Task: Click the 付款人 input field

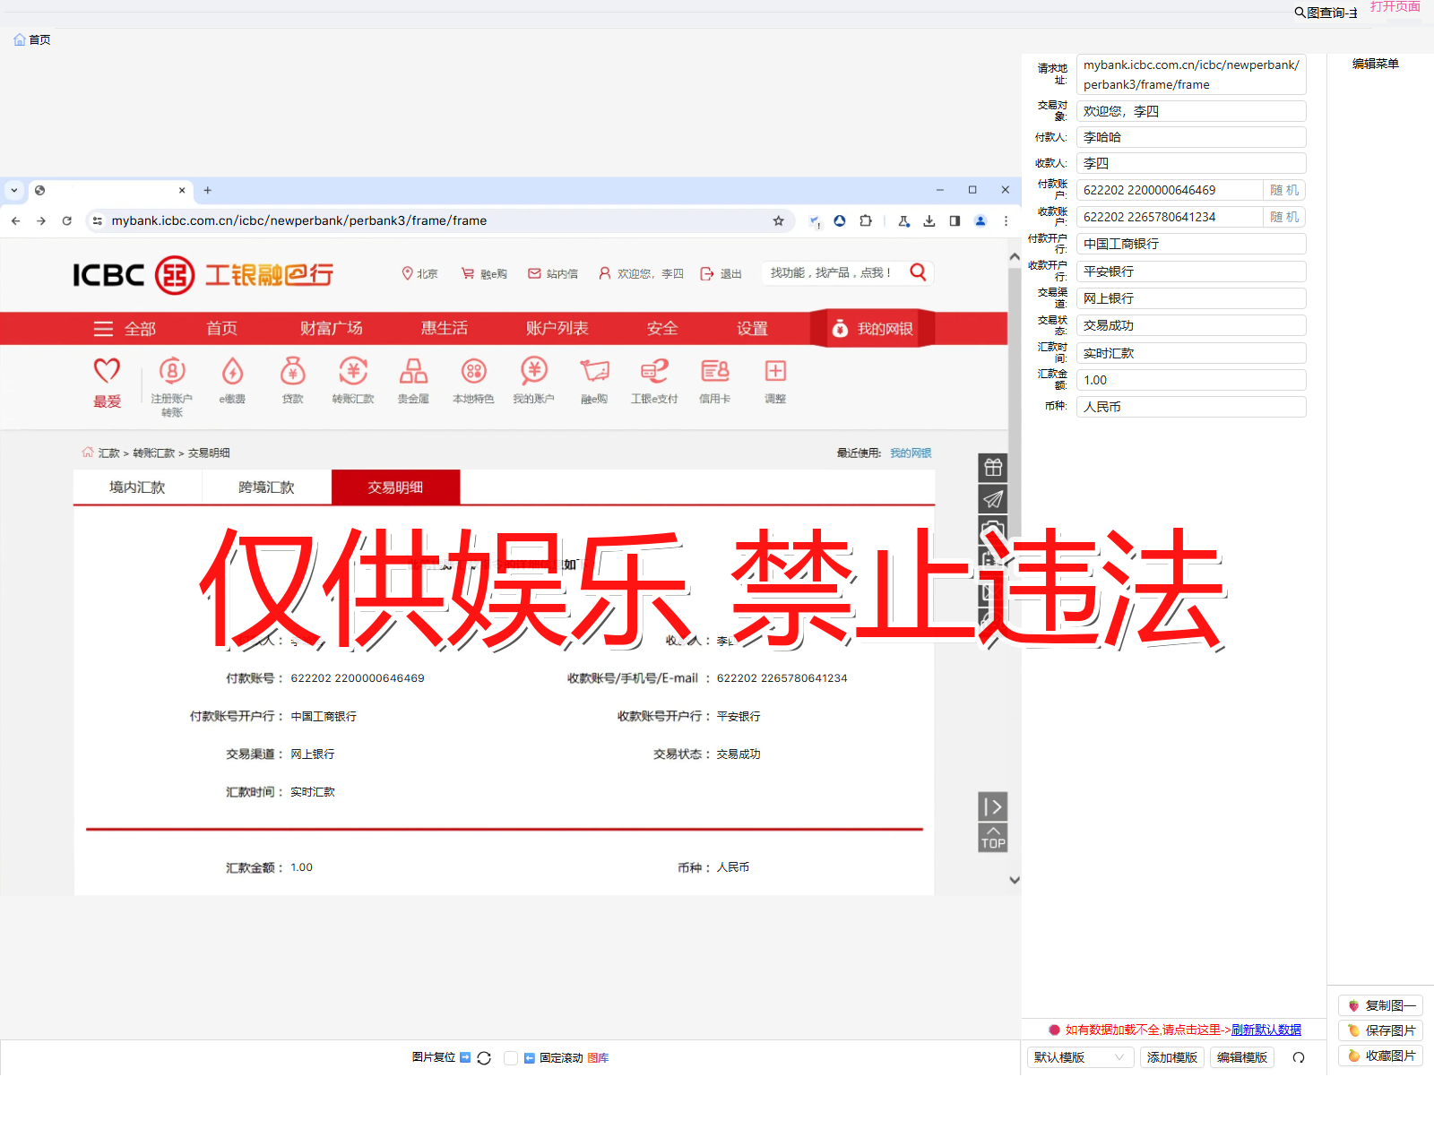Action: tap(1190, 136)
